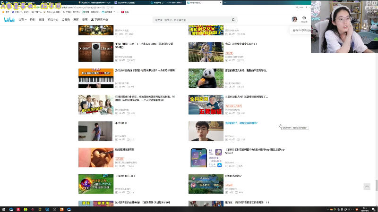Open the 赛事 nav item
Image resolution: width=378 pixels, height=212 pixels.
click(x=85, y=20)
